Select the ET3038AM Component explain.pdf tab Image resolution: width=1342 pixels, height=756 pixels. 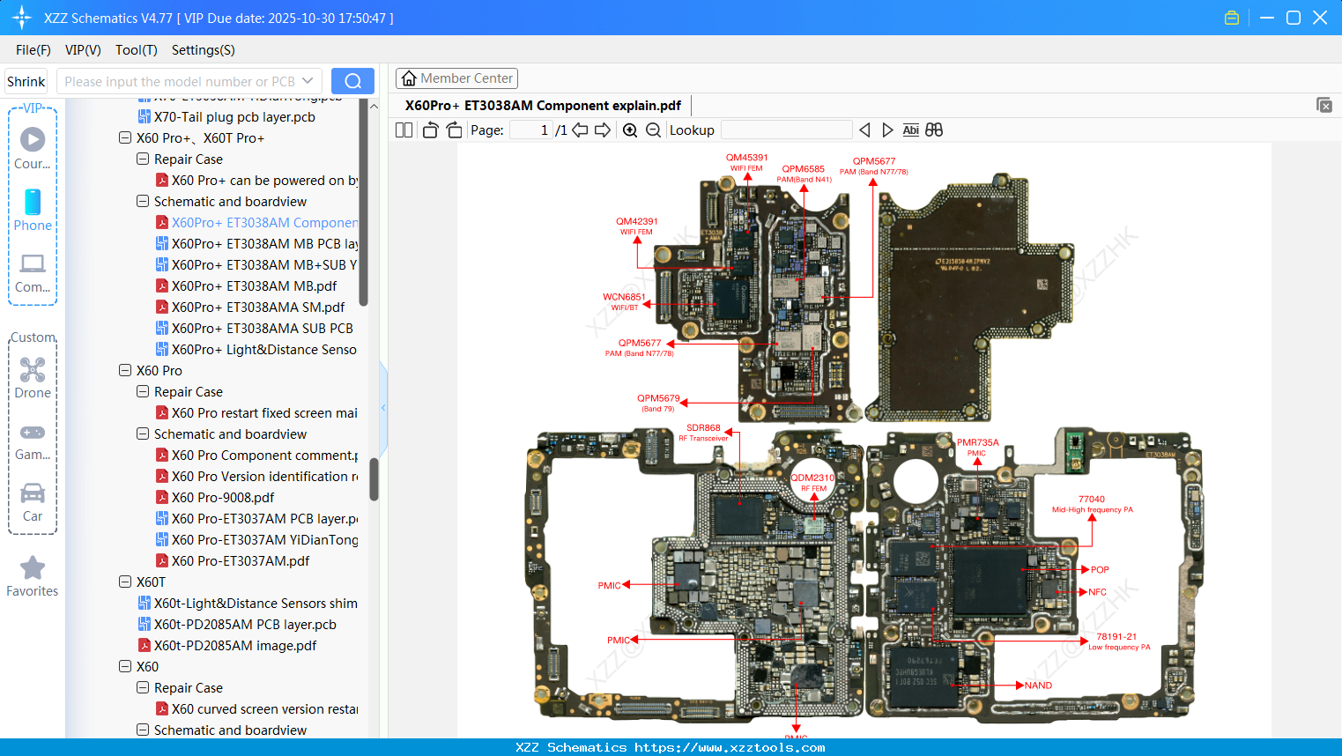click(x=543, y=105)
